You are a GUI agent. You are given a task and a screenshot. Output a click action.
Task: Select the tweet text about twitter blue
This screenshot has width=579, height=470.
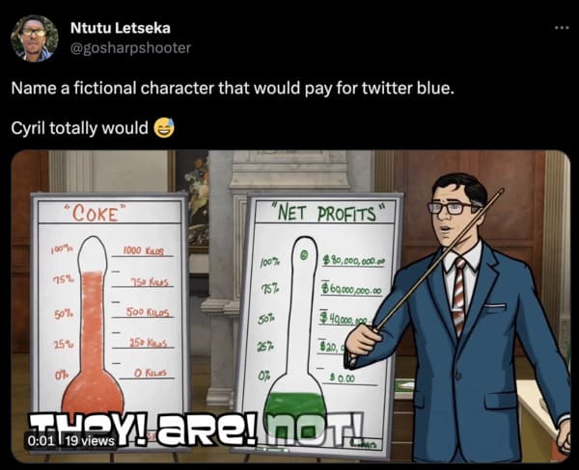coord(233,89)
